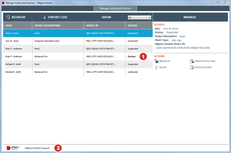Select the Amy M. Jones iPad1 row
This screenshot has width=231, height=153.
(78, 33)
